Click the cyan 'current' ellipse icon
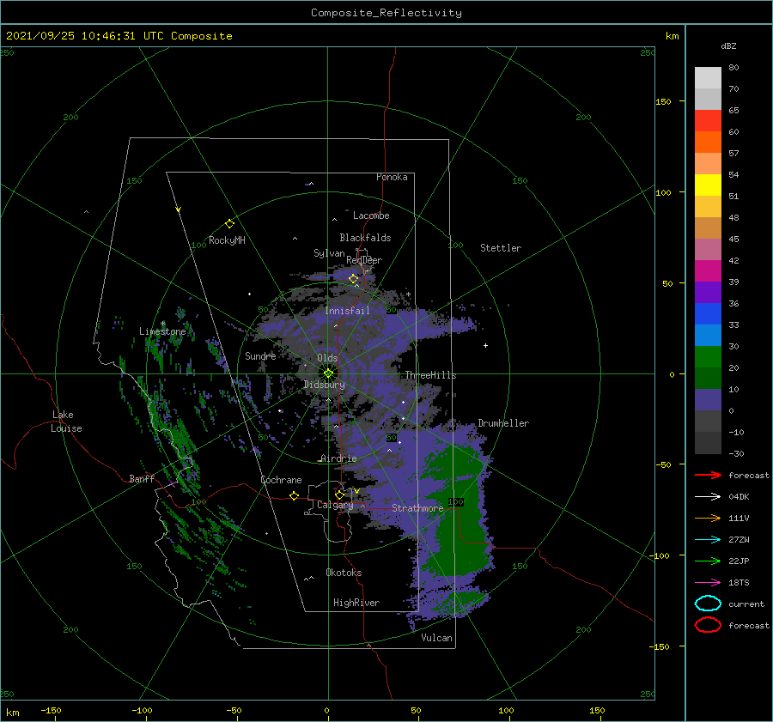The image size is (773, 722). click(x=708, y=604)
